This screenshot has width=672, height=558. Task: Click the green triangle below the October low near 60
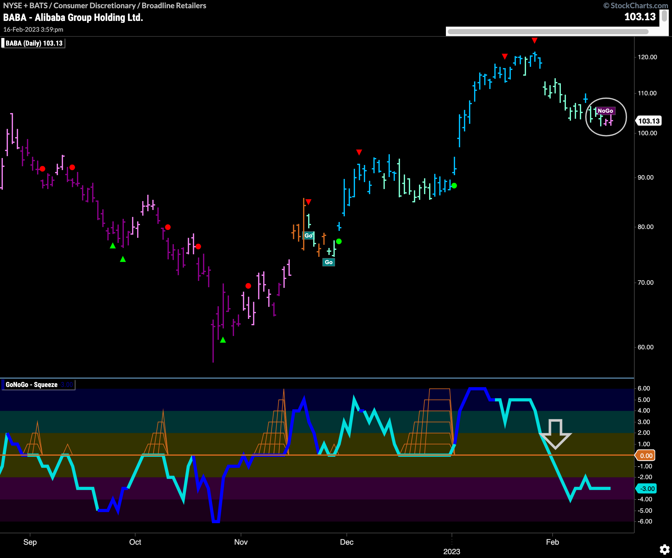tap(223, 340)
